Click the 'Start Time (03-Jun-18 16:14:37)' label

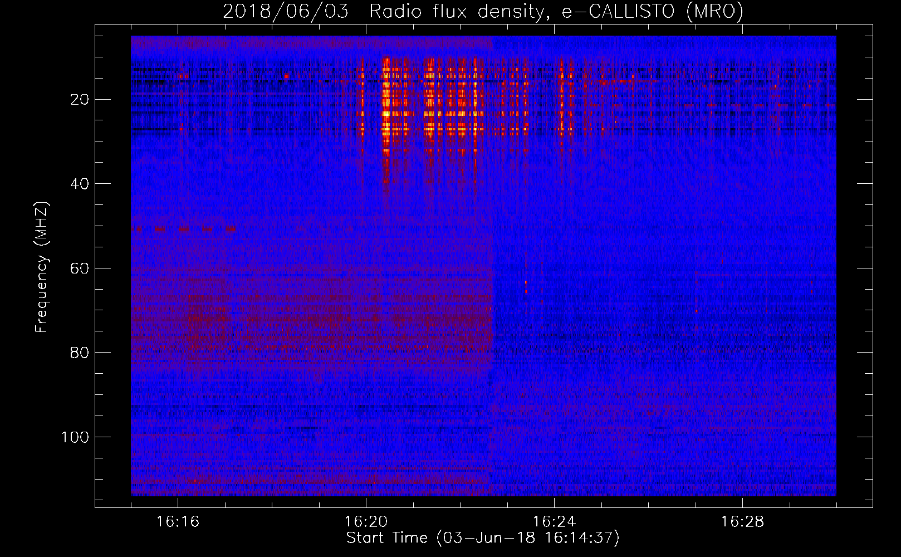click(483, 538)
